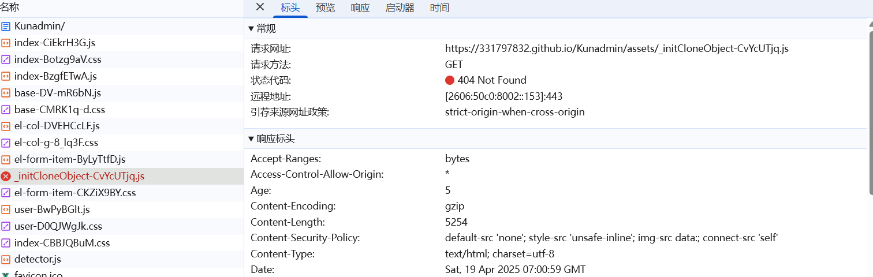Select the index-BzgfETwA.js request
This screenshot has width=873, height=277.
[122, 76]
